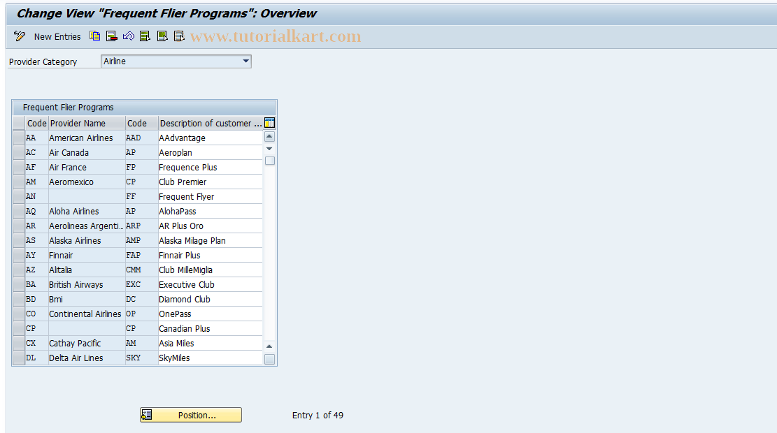Click the second Code column header
Screen dimensions: 777x433
142,123
